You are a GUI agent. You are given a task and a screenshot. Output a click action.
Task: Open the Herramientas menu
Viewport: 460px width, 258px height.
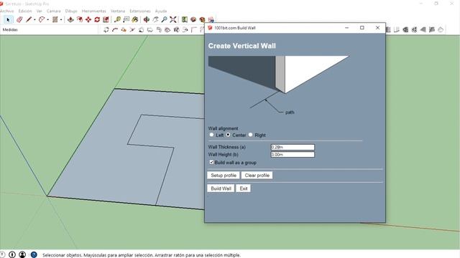[x=94, y=11]
